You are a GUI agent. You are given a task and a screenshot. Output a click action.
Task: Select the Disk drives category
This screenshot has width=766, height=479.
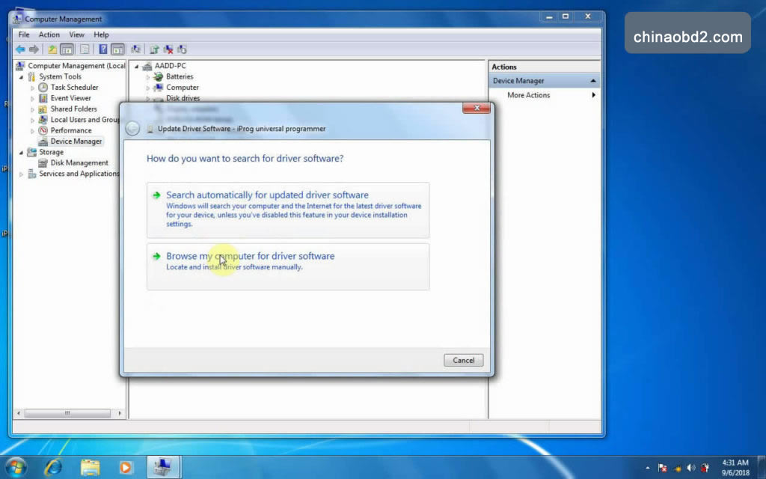(x=183, y=98)
